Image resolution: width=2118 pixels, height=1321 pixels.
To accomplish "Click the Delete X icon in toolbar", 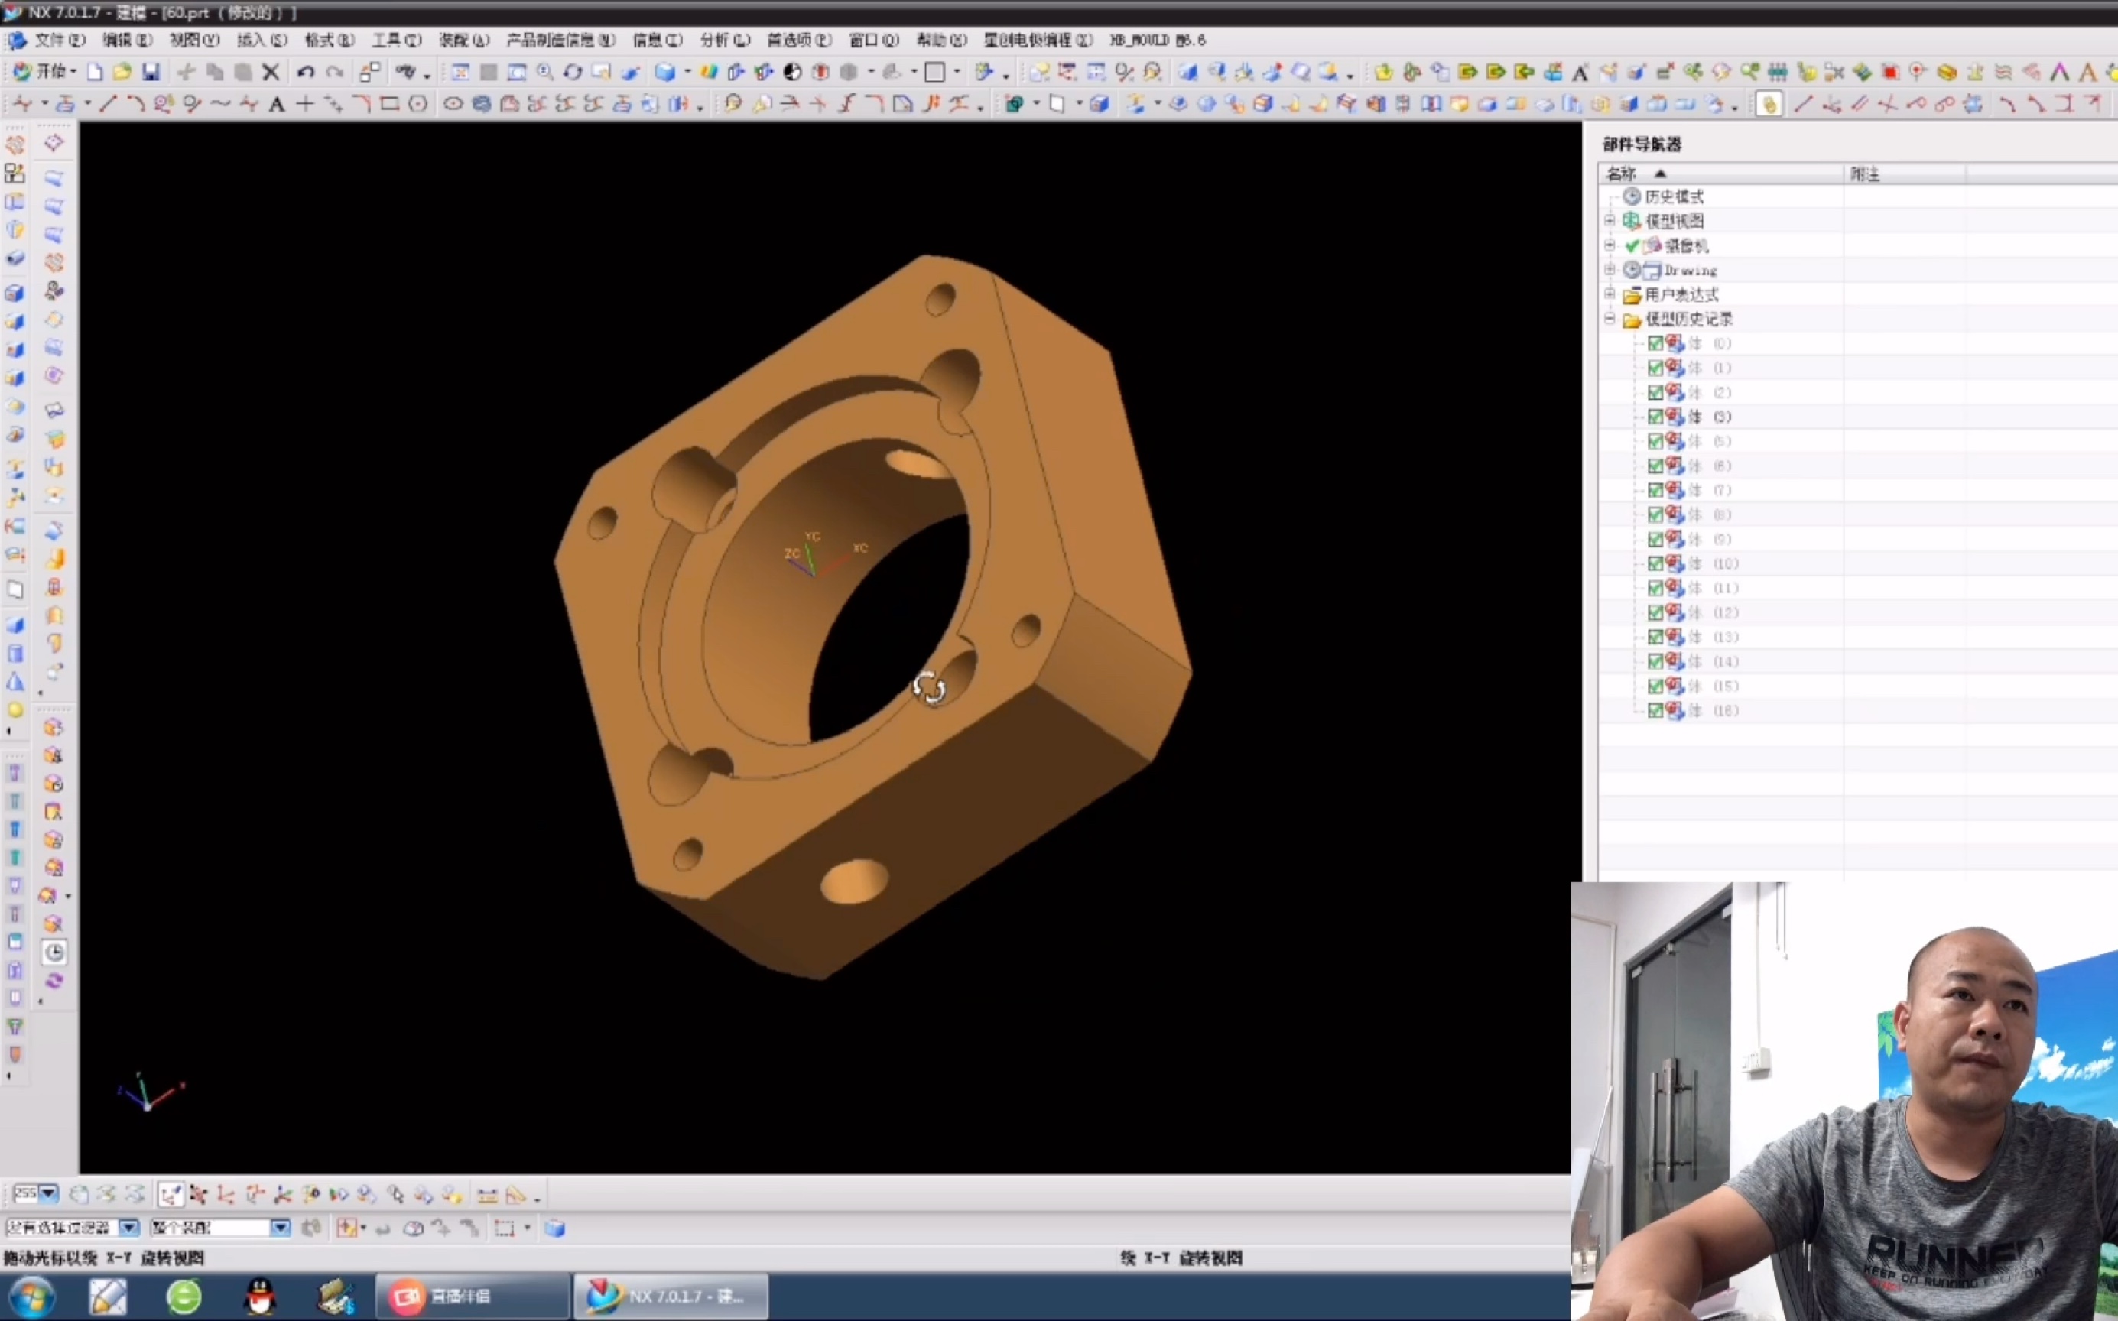I will click(x=271, y=72).
